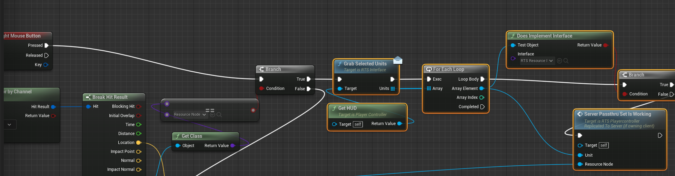Expand the by Channel node chevron

(x=9, y=125)
